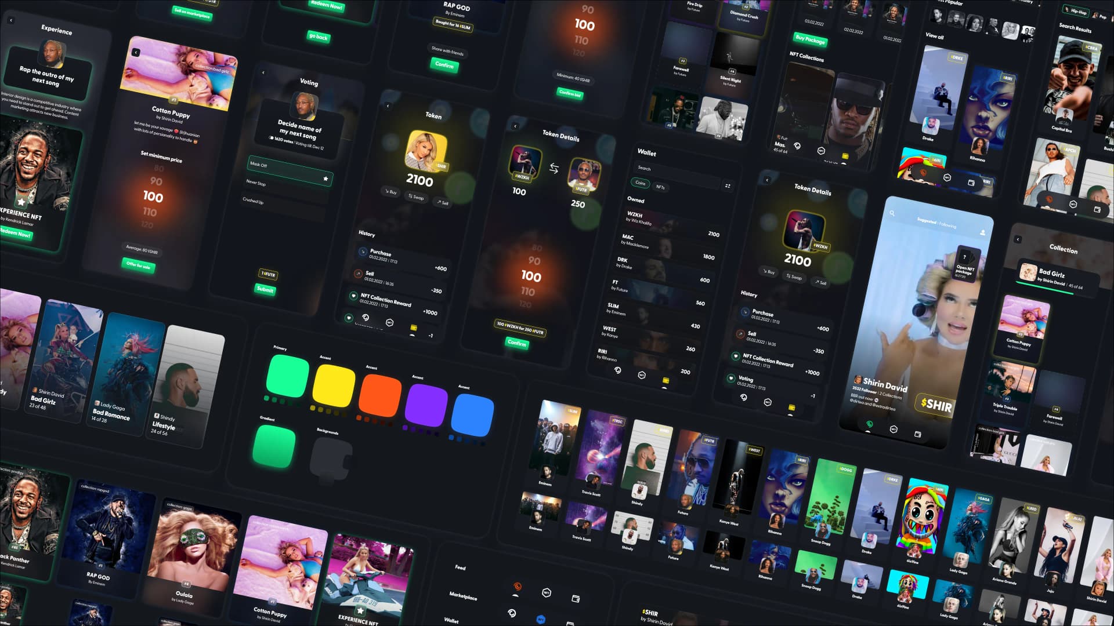Screen dimensions: 1114x626
Task: Switch Wallet filter to NFTs
Action: pos(660,187)
